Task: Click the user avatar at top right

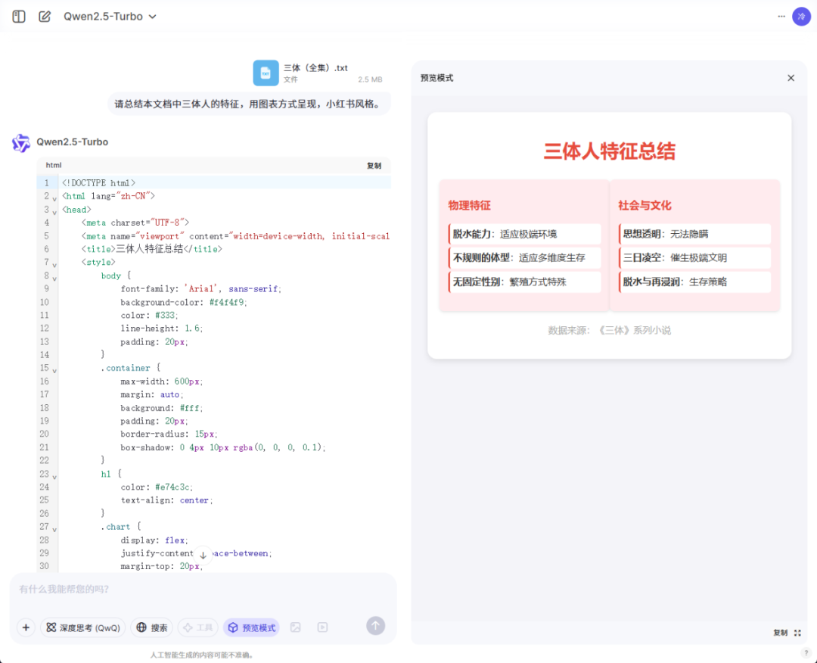Action: (801, 16)
